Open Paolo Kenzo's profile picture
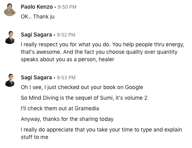This screenshot has height=148, width=192. [10, 10]
